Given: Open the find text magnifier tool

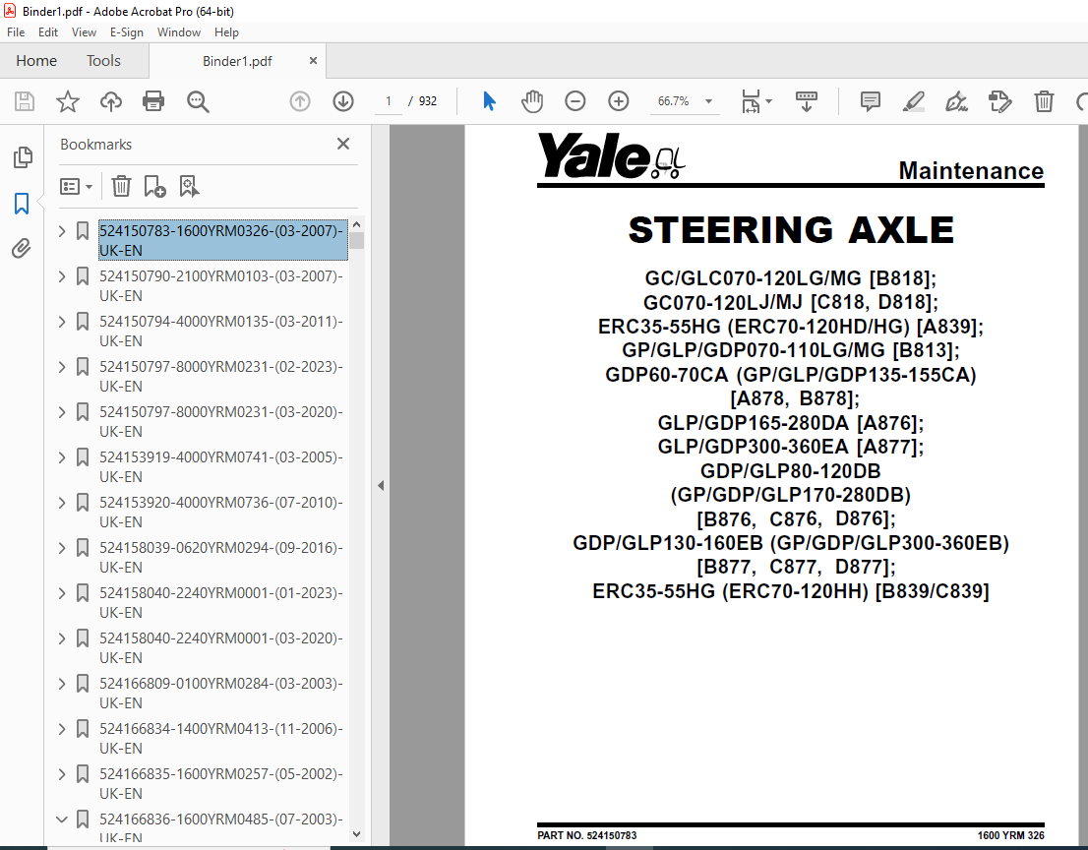Looking at the screenshot, I should pyautogui.click(x=198, y=101).
